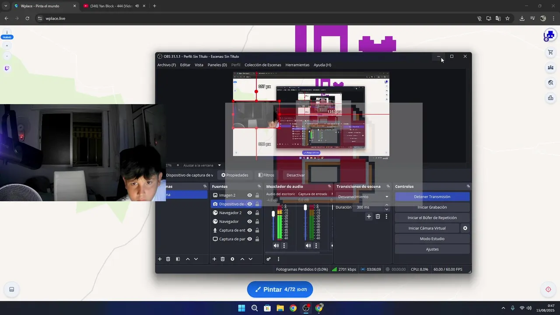Viewport: 560px width, 315px height.
Task: Open Ajustes in OBS controls
Action: [432, 249]
